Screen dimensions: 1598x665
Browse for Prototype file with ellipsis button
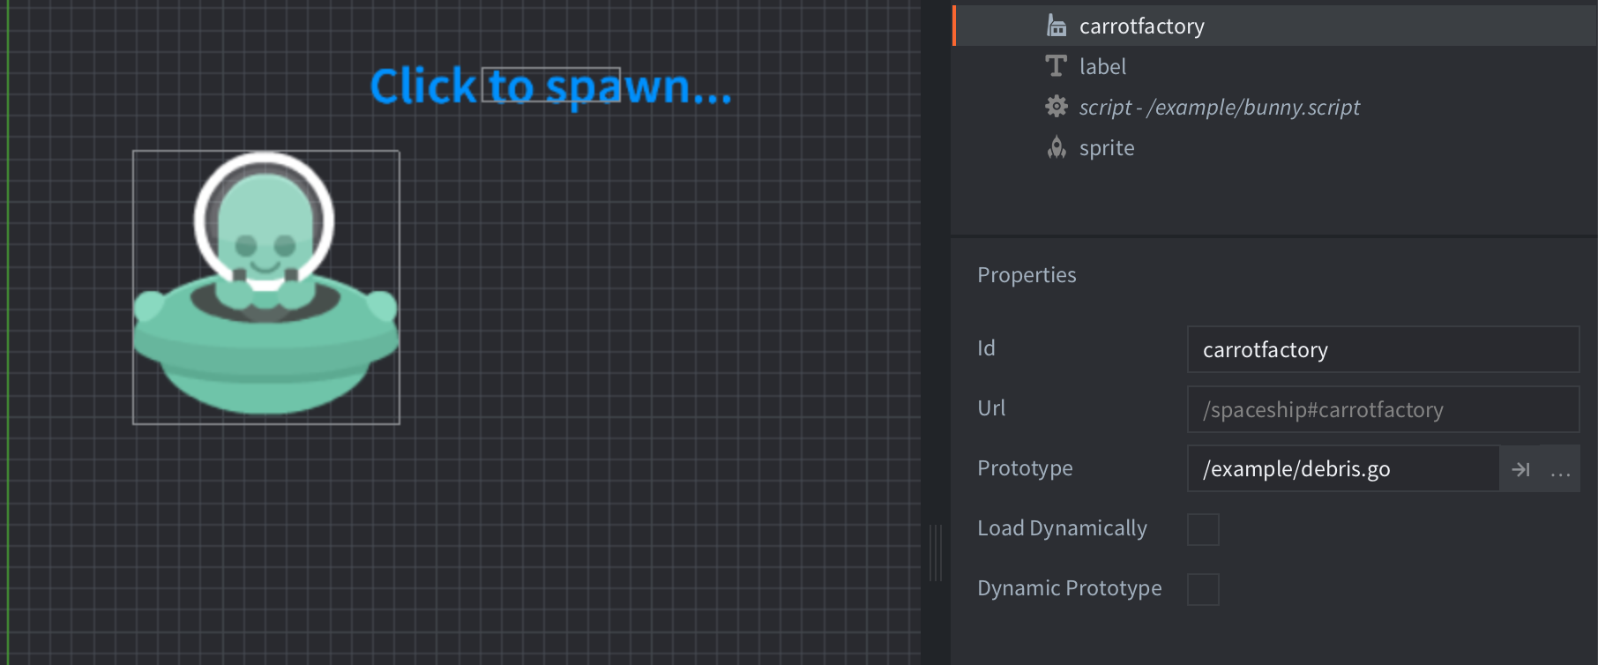[1560, 469]
